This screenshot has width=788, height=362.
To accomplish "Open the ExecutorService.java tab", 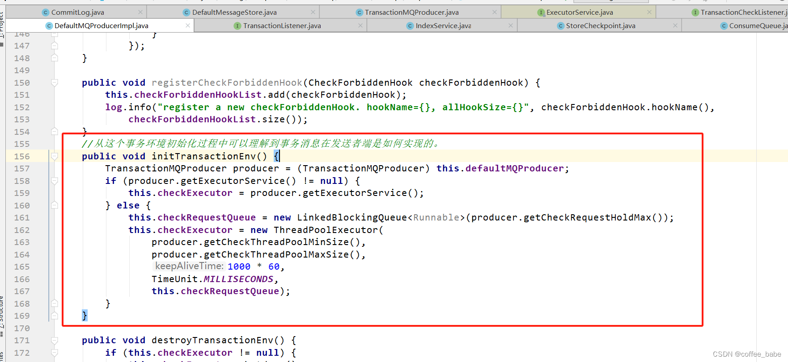I will (x=580, y=12).
